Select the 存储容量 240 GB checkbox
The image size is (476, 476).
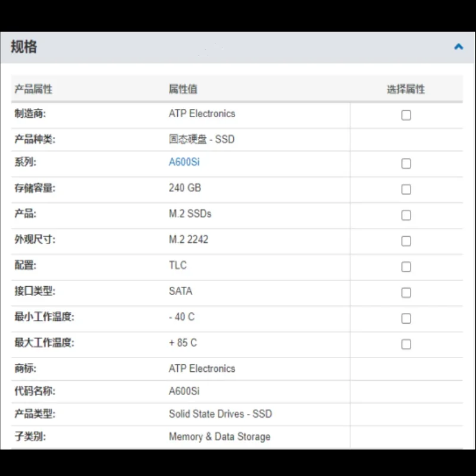click(406, 189)
